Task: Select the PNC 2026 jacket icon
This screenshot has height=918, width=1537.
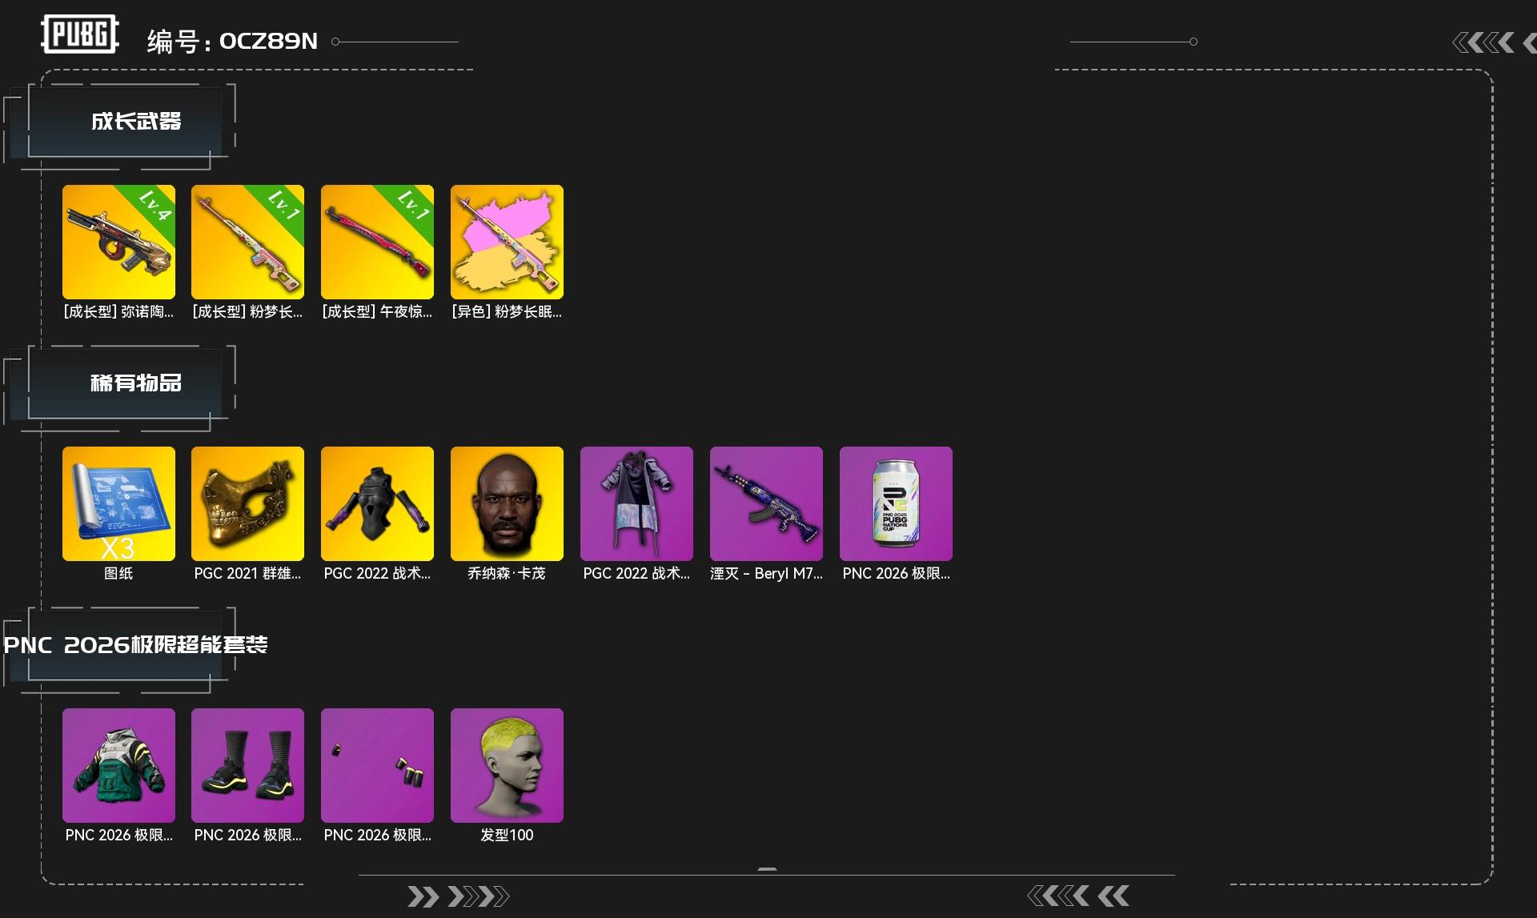Action: [x=118, y=765]
